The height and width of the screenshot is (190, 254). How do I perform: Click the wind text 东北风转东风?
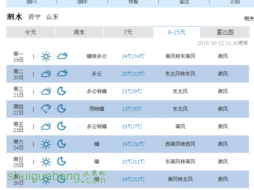[180, 74]
